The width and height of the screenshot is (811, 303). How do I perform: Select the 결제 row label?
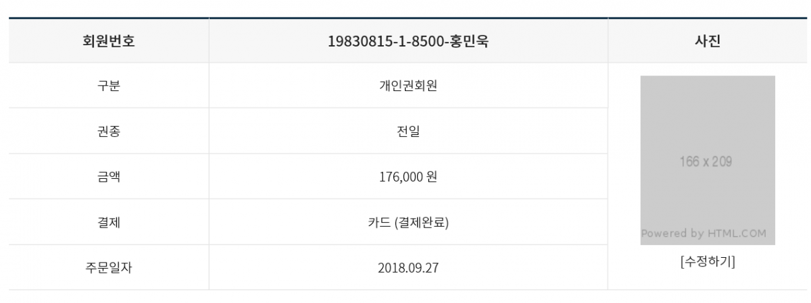click(x=108, y=222)
